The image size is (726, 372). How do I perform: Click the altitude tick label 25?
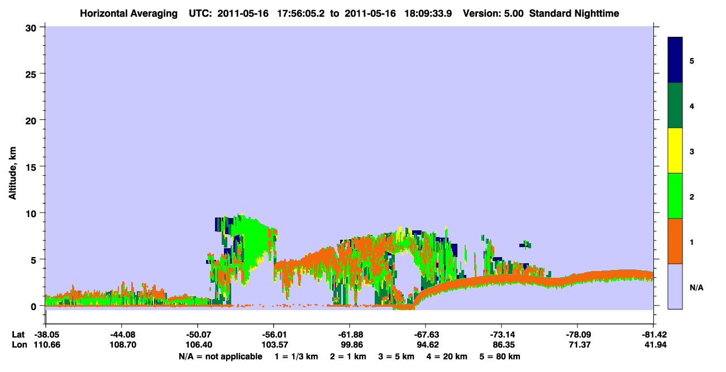32,74
